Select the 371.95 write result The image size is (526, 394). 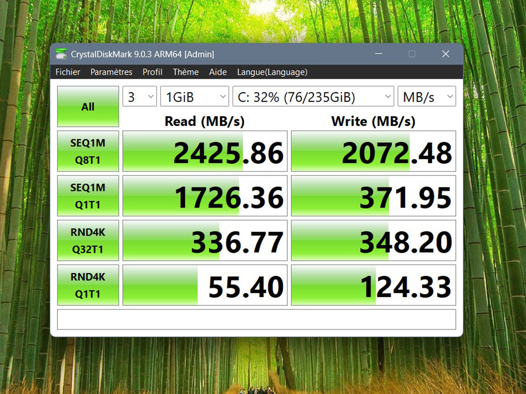[373, 196]
